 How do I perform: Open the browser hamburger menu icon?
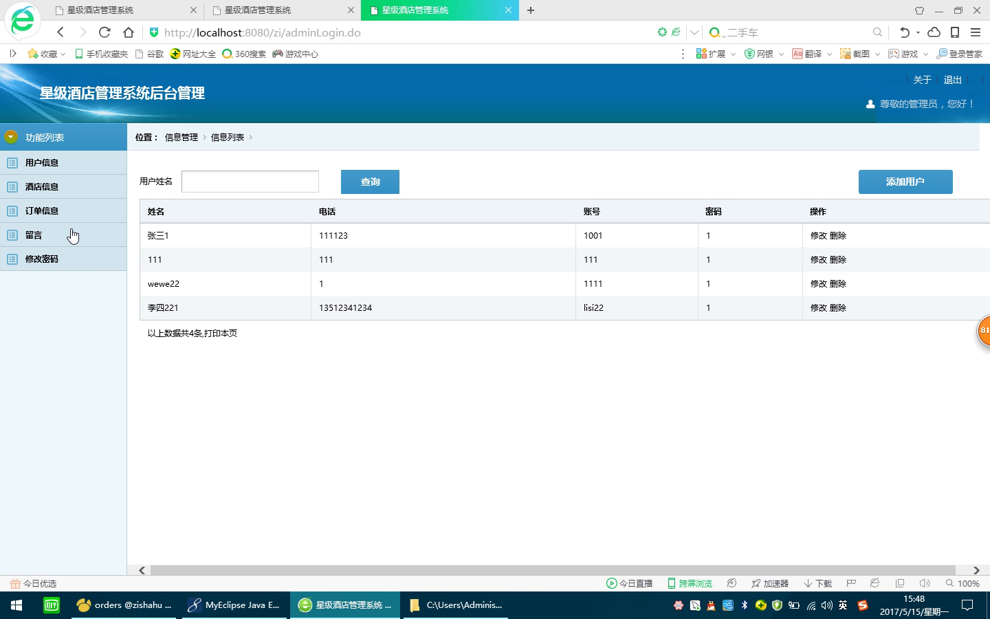point(975,32)
